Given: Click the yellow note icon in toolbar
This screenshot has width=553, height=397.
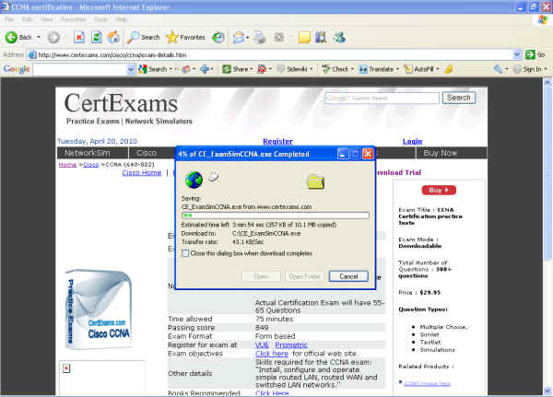Looking at the screenshot, I should [x=304, y=37].
